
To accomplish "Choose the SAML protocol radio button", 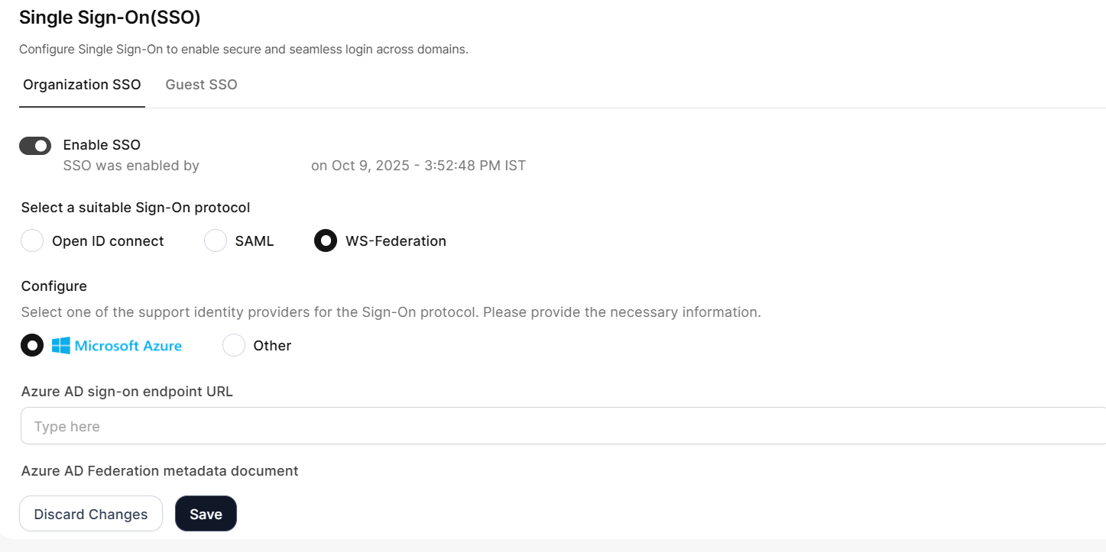I will (216, 241).
